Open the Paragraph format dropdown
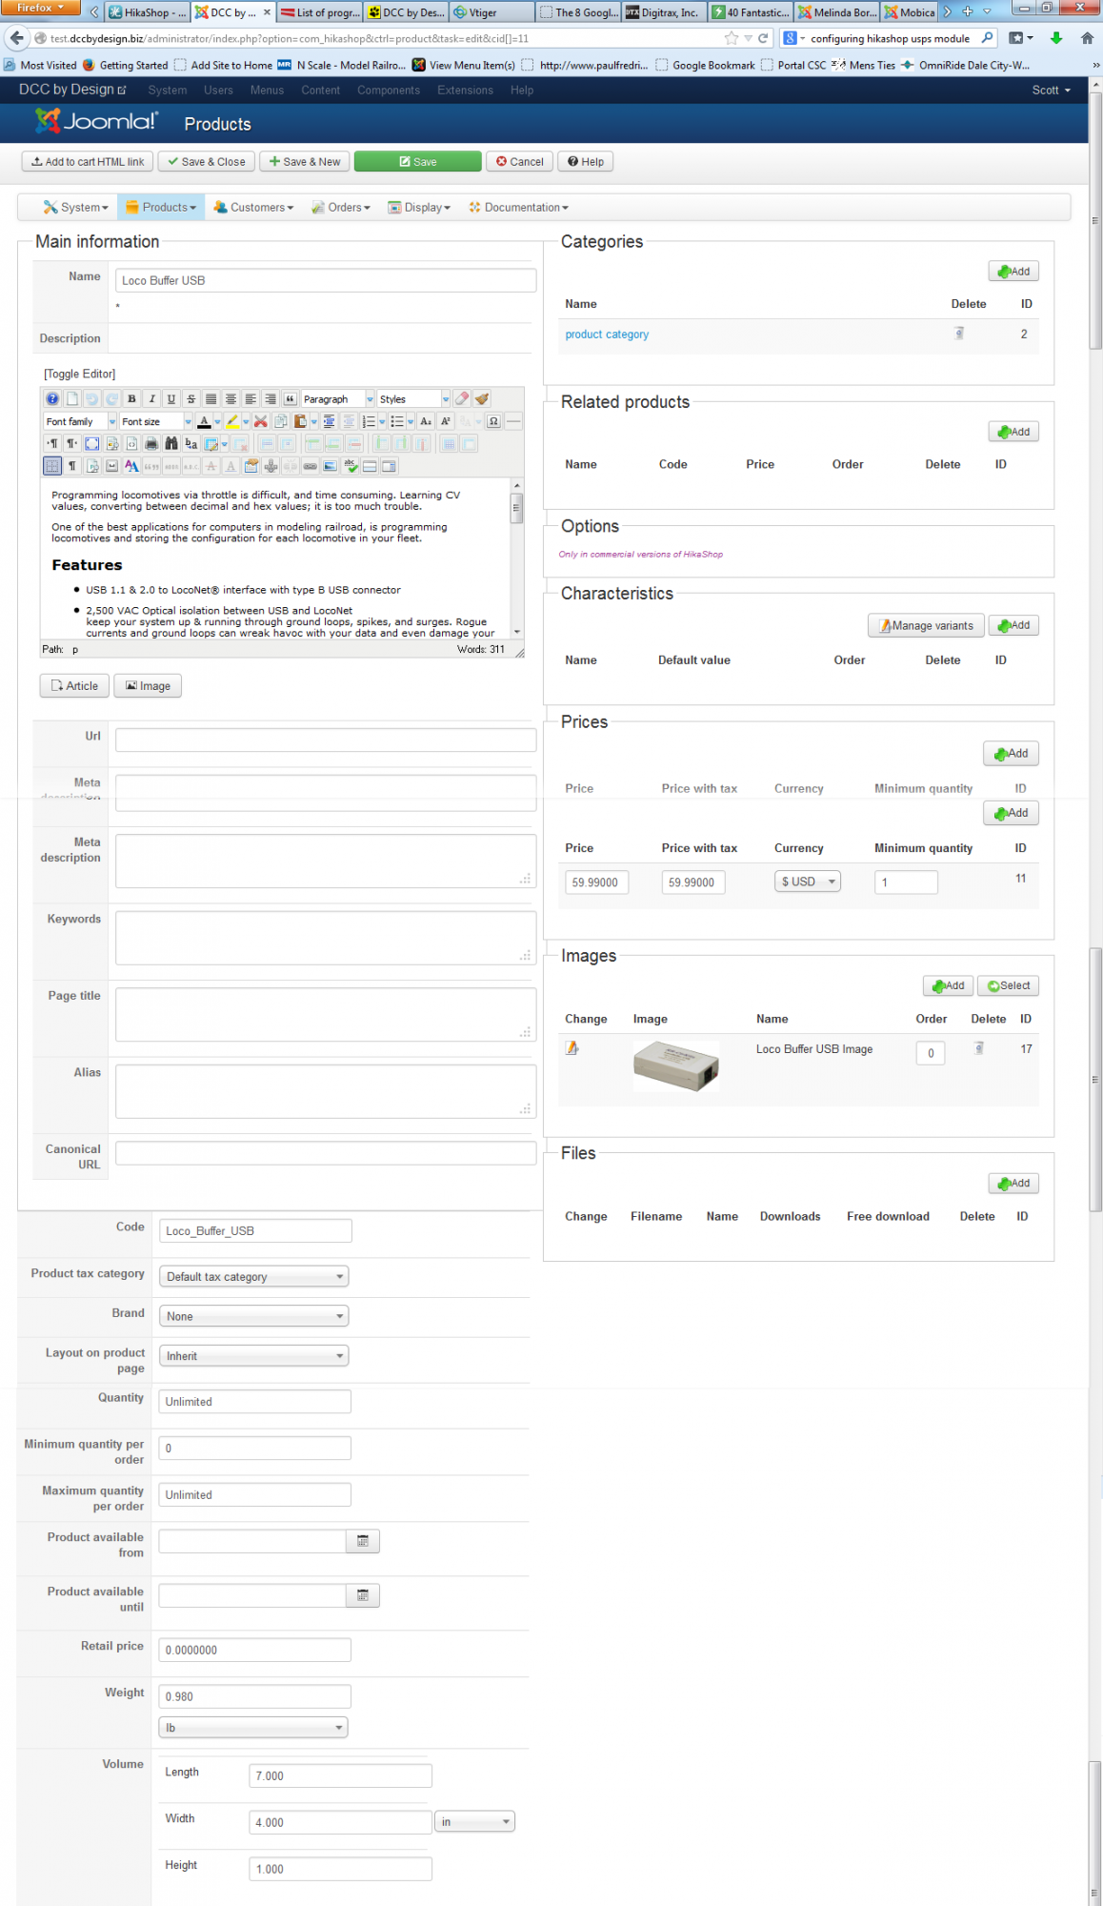 coord(338,399)
